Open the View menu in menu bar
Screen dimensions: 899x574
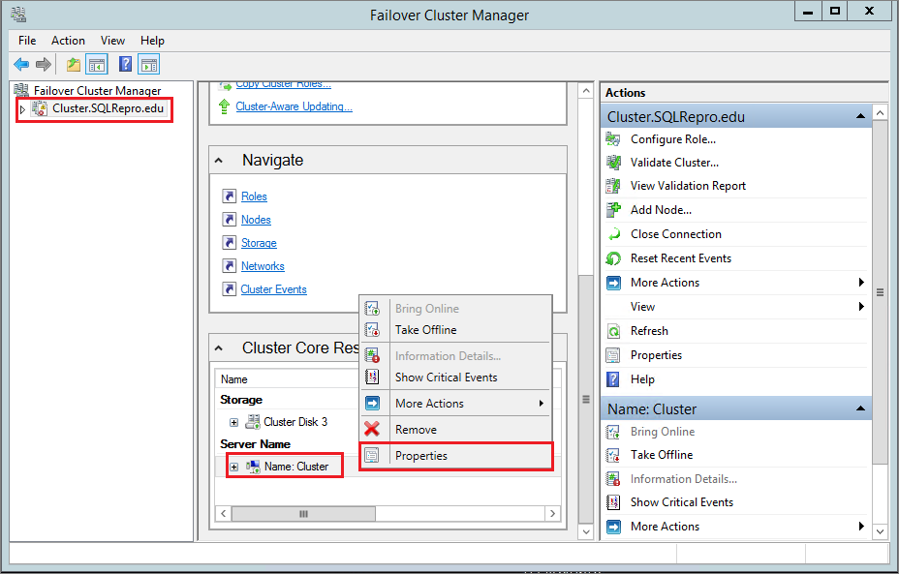[112, 41]
